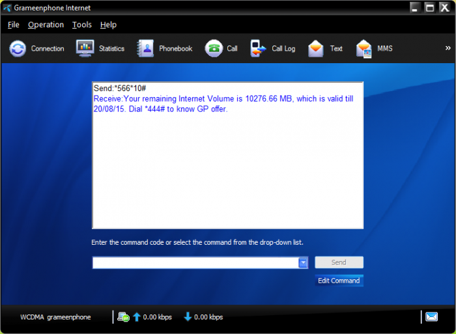456x334 pixels.
Task: Maximize the Grameenphone Internet window
Action: pyautogui.click(x=430, y=8)
